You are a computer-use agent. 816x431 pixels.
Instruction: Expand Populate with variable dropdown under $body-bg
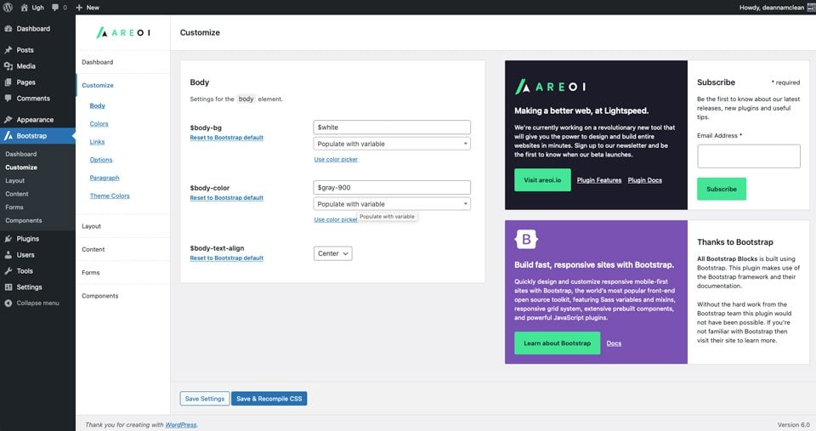click(392, 144)
